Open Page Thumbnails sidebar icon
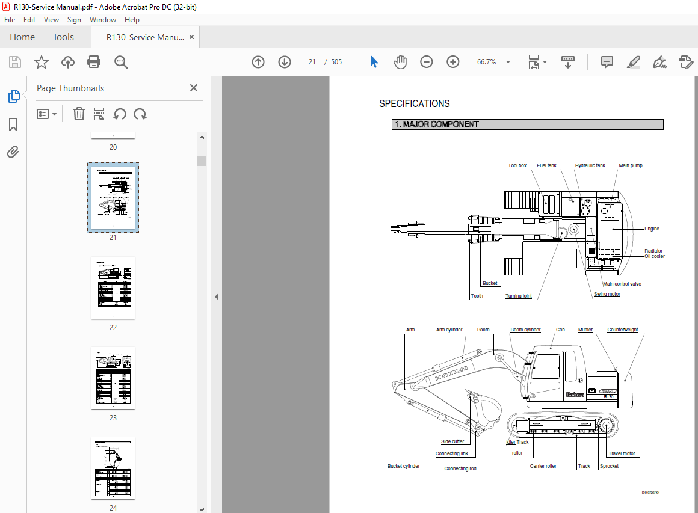This screenshot has width=698, height=513. click(x=14, y=96)
